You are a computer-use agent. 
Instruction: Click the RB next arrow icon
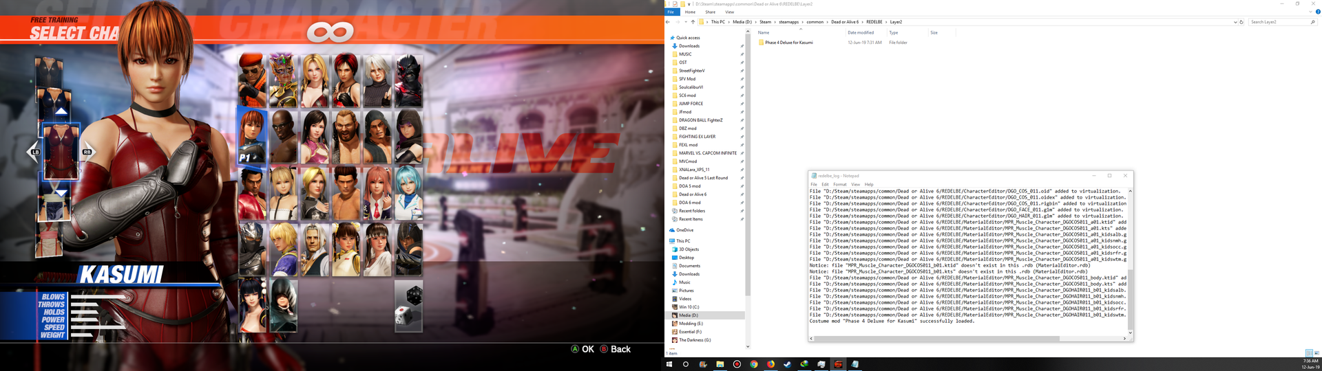[89, 152]
